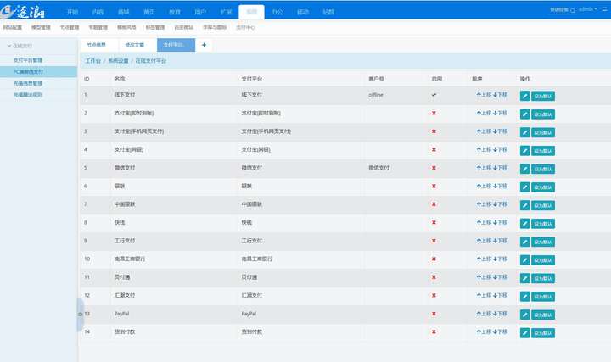The width and height of the screenshot is (611, 362).
Task: Edit the 中国银联 row with pencil icon
Action: click(x=524, y=205)
